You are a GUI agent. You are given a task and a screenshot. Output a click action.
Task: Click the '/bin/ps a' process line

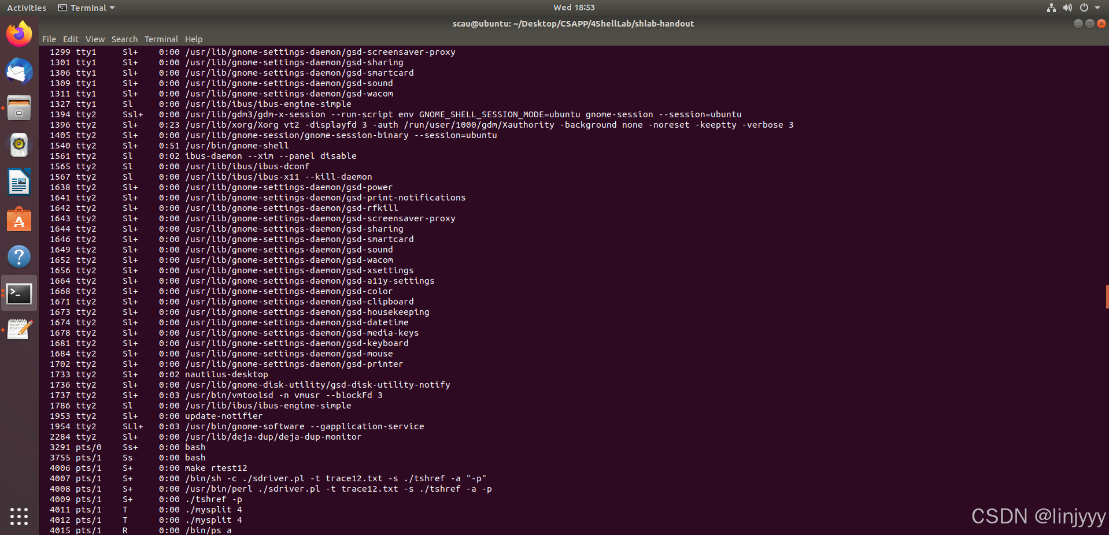tap(141, 530)
